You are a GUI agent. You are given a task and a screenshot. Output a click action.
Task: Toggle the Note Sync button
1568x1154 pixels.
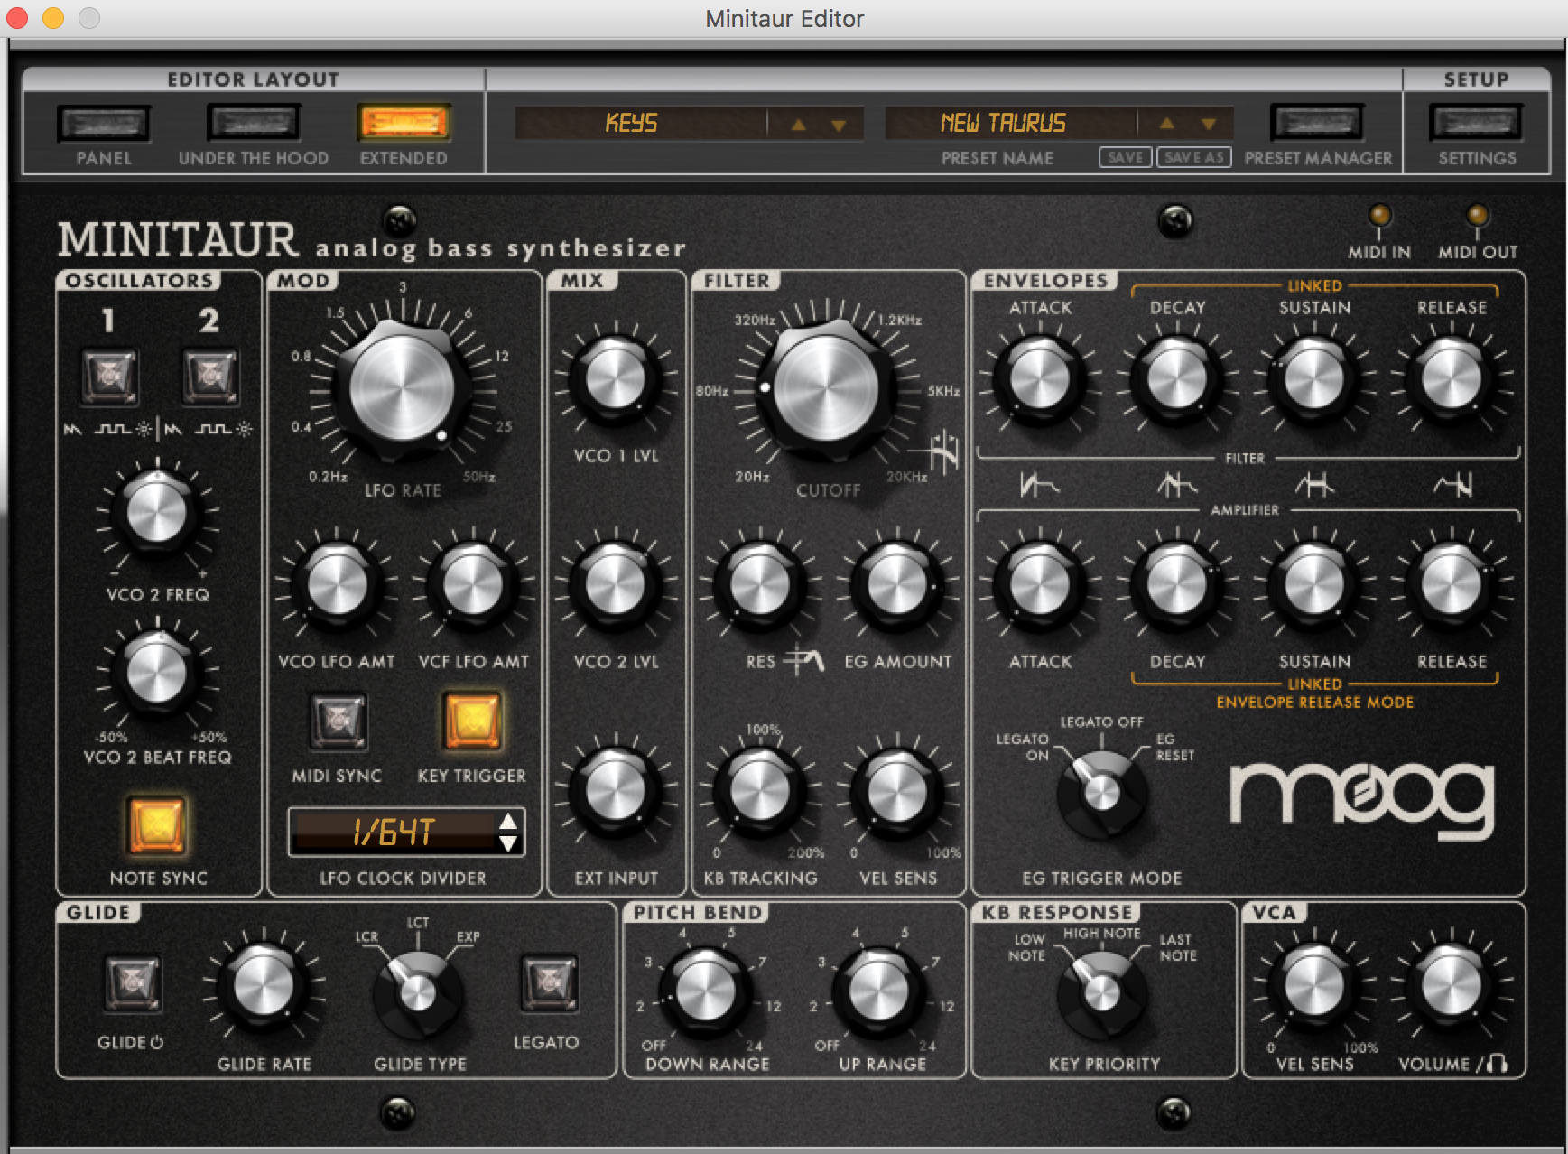click(157, 825)
